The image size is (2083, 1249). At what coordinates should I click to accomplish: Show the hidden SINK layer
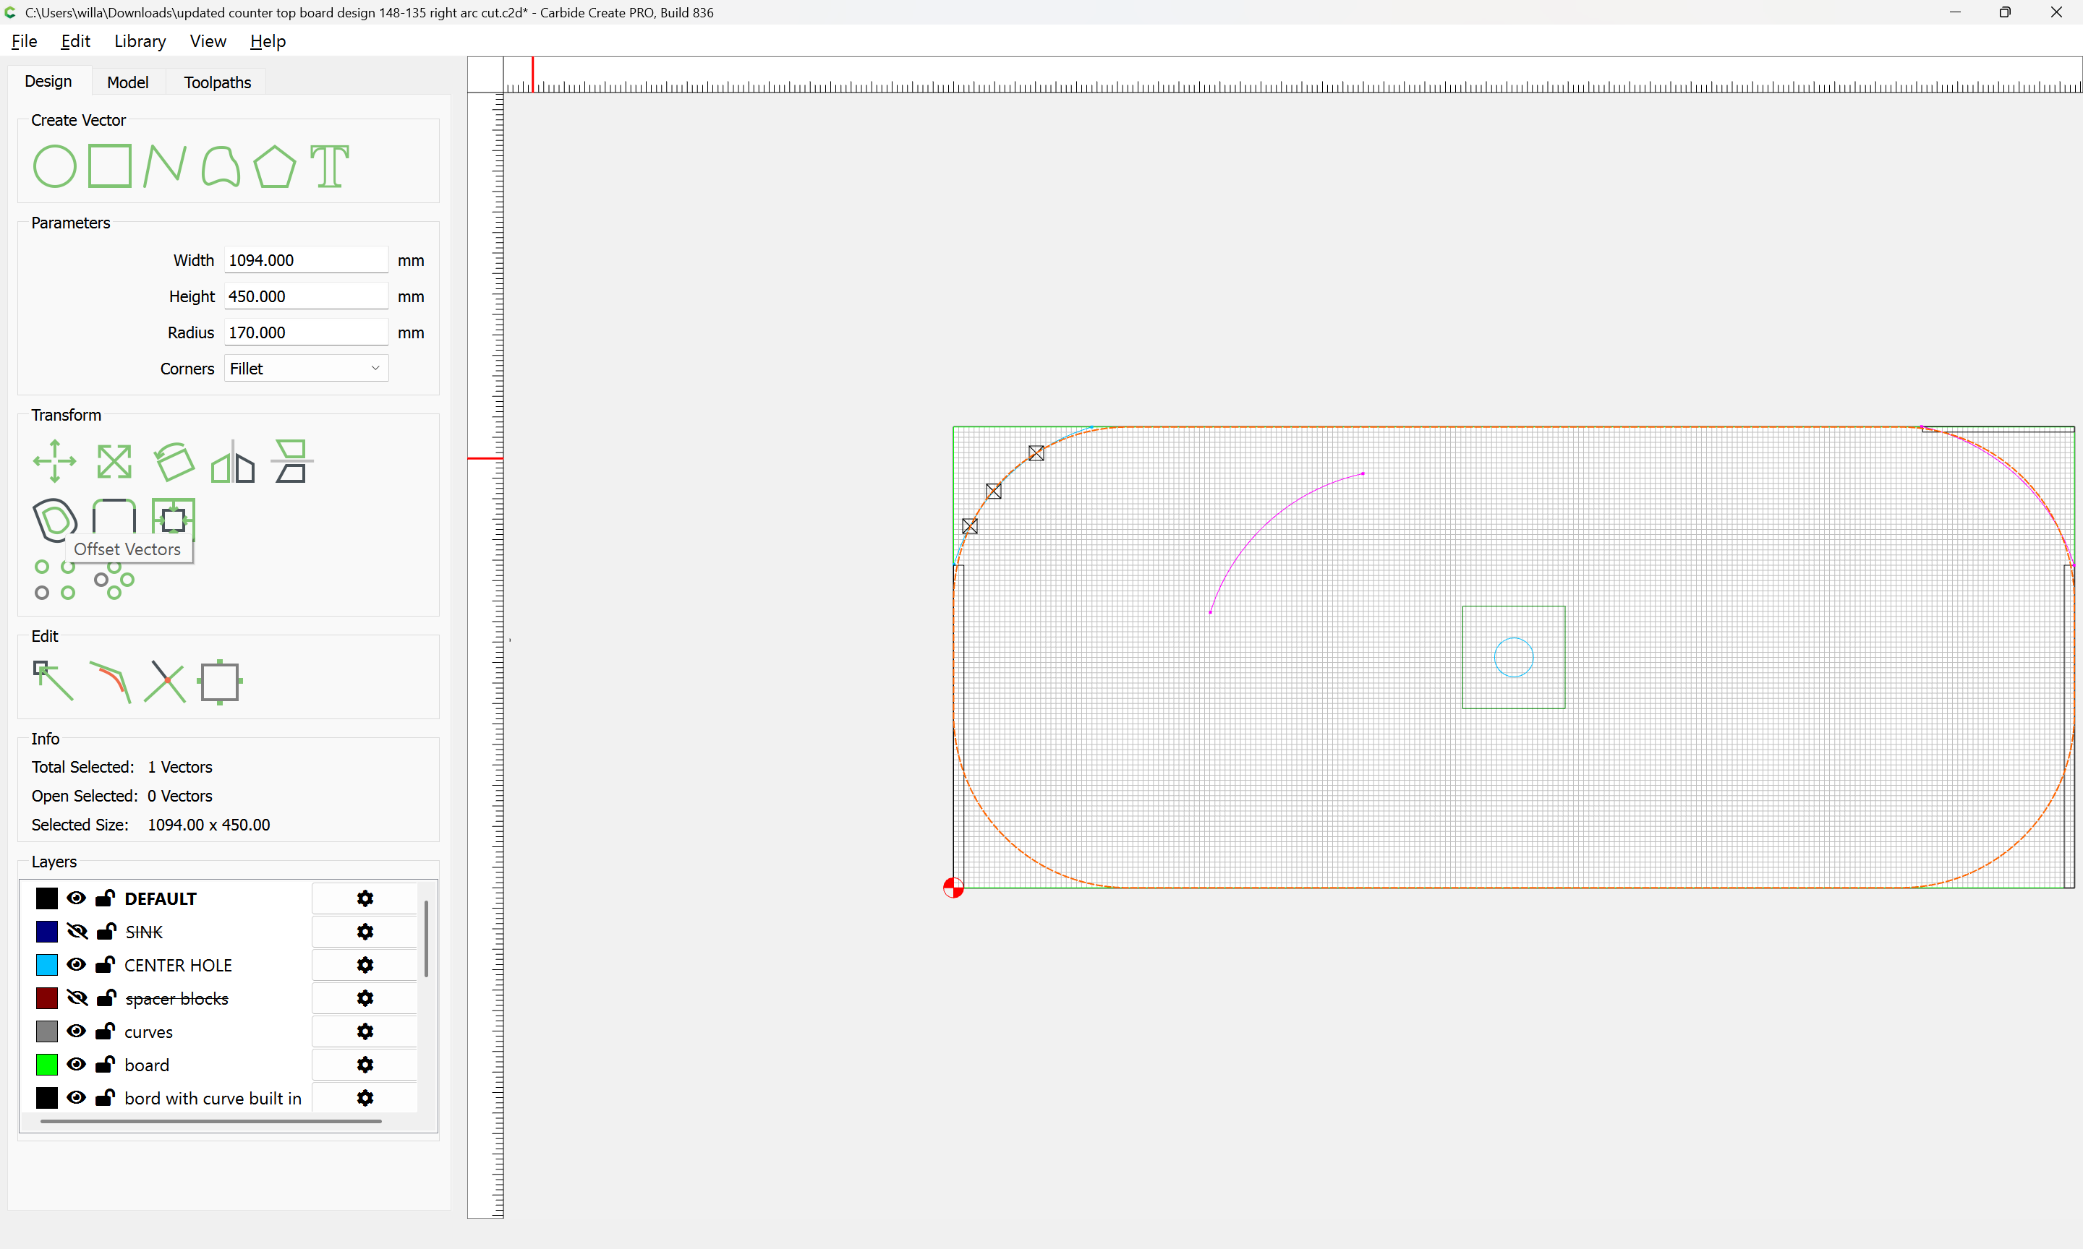[x=77, y=931]
